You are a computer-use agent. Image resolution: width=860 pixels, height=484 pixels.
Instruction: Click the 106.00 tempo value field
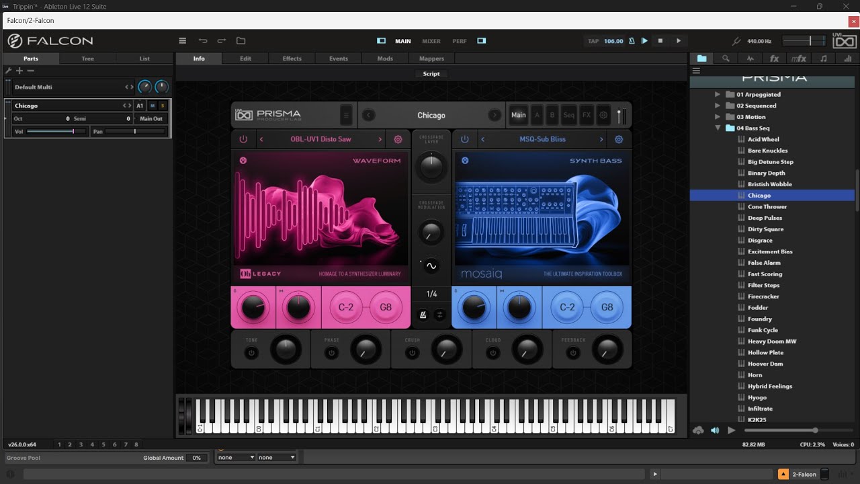613,41
